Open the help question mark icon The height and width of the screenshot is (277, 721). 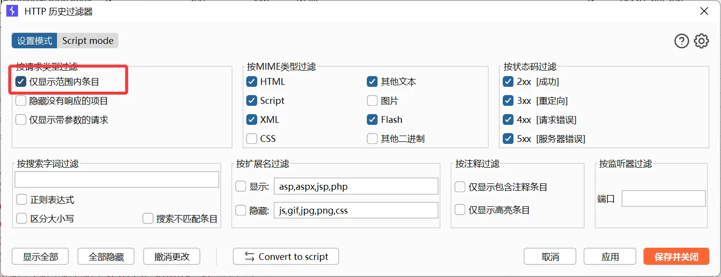pos(681,41)
